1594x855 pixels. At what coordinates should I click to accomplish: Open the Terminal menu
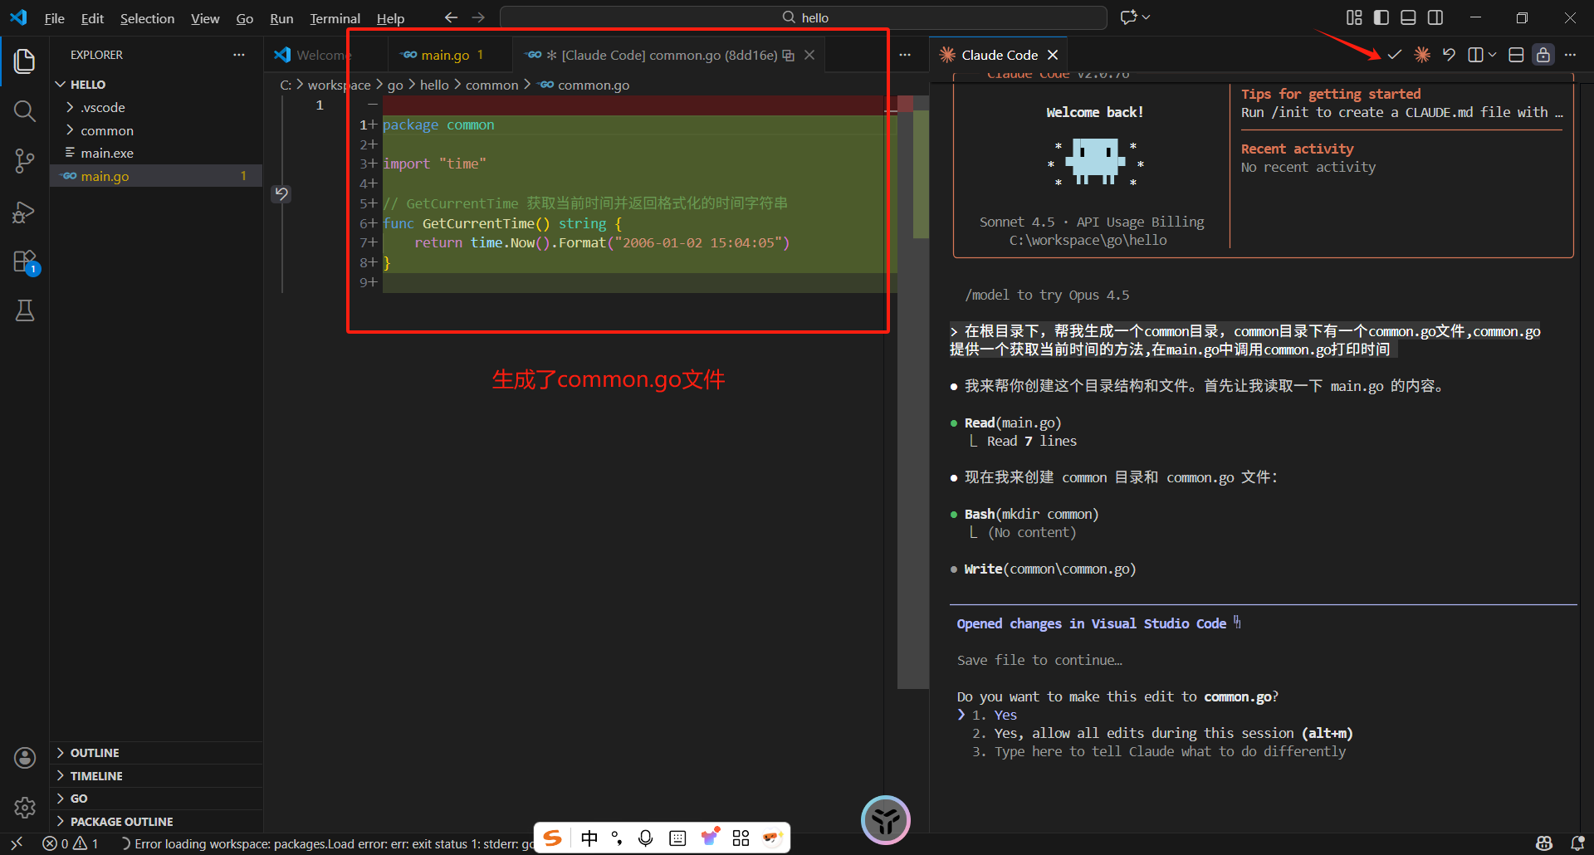pos(335,18)
